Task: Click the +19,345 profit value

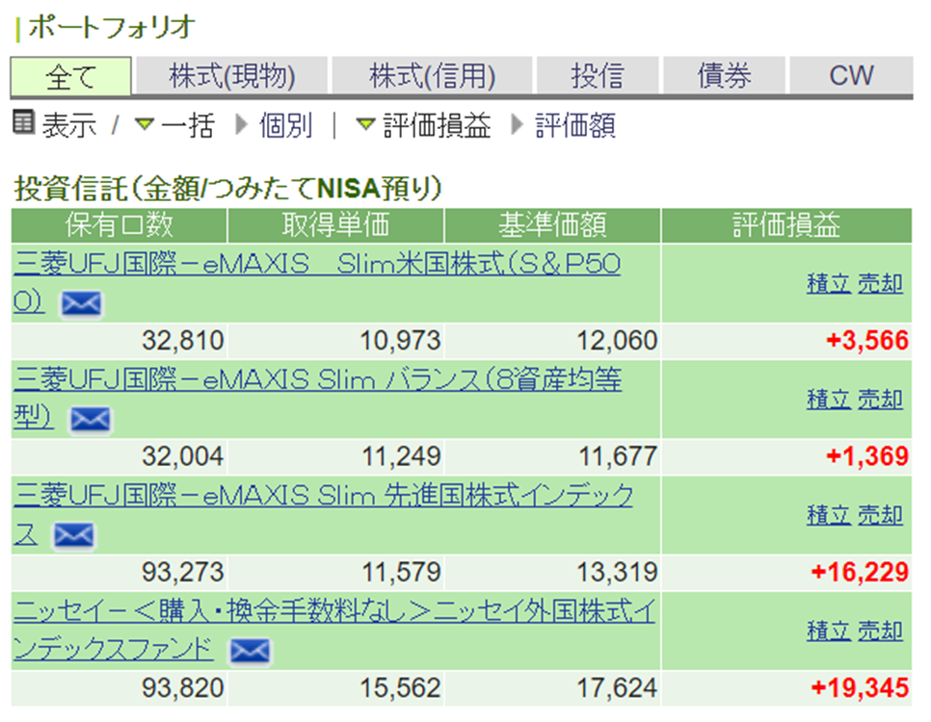Action: click(x=860, y=688)
